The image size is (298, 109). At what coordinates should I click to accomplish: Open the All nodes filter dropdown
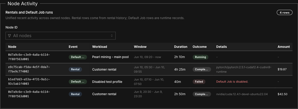pos(60,36)
